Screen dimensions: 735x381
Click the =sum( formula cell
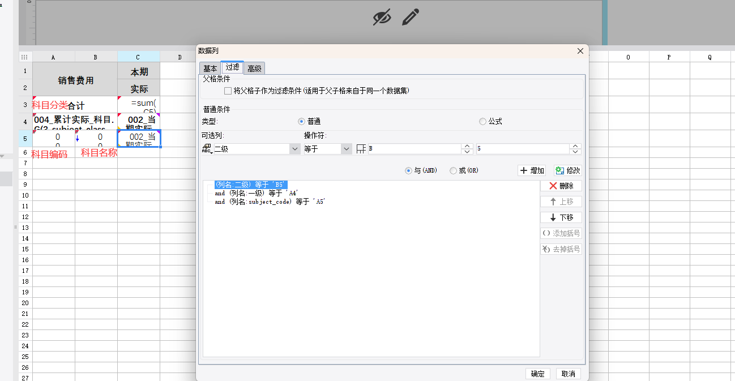pos(139,105)
